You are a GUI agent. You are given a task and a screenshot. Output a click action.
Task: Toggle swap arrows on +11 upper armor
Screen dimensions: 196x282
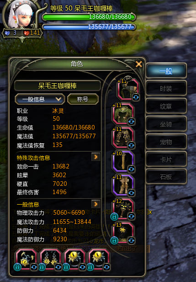coord(132,122)
